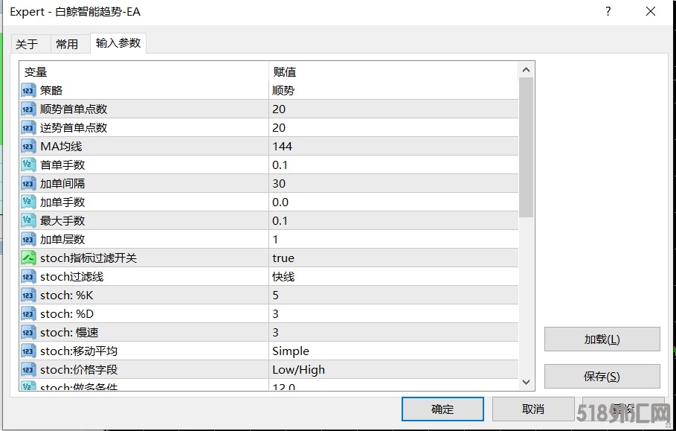Click the 加载(L) button
676x431 pixels.
[x=602, y=339]
